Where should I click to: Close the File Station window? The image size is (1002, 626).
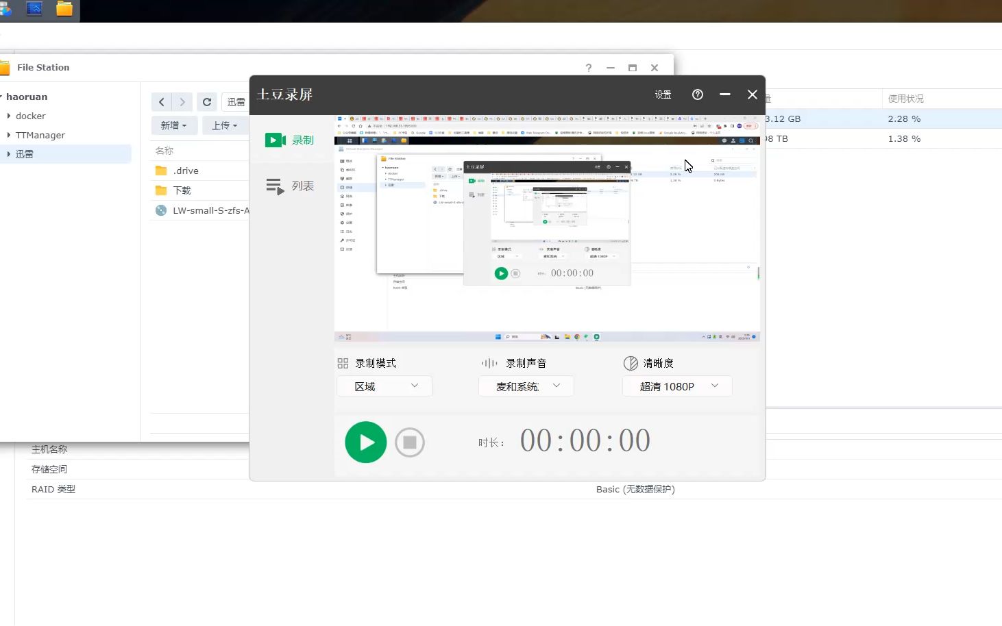655,67
